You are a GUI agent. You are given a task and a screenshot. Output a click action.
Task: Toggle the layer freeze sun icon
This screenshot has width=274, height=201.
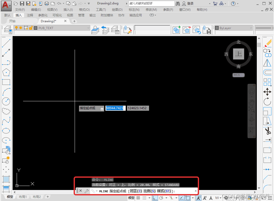(x=21, y=28)
